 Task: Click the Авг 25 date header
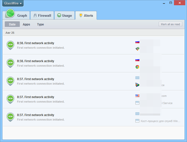coord(10,33)
